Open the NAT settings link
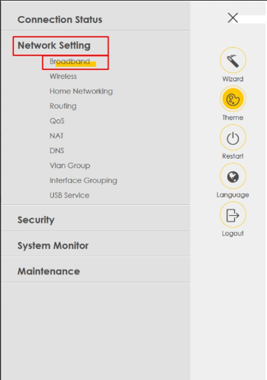 click(56, 136)
